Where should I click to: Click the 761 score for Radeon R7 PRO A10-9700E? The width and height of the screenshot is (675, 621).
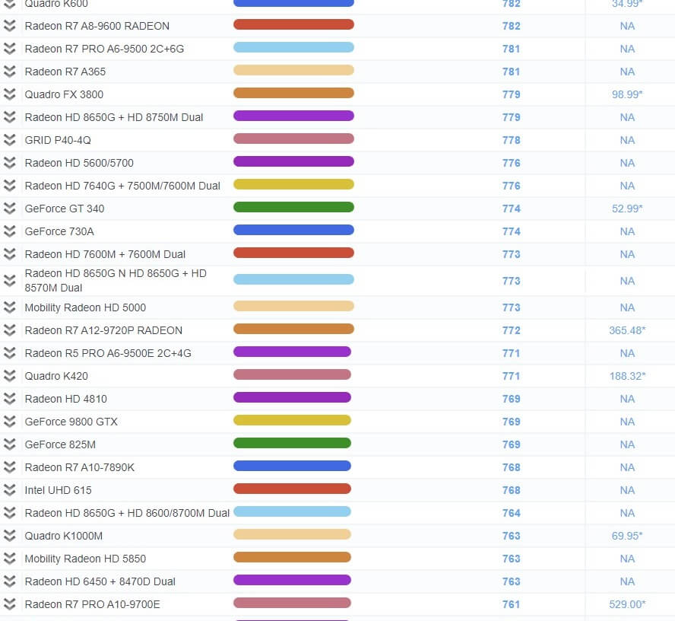click(511, 604)
